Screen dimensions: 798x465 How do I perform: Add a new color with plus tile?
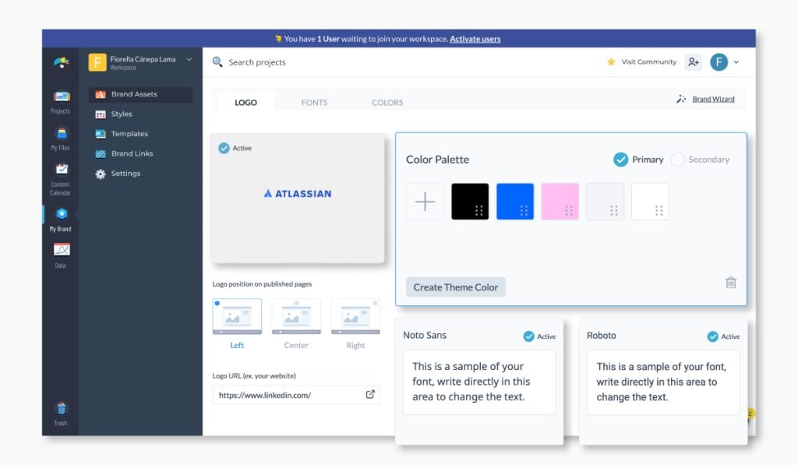coord(425,202)
